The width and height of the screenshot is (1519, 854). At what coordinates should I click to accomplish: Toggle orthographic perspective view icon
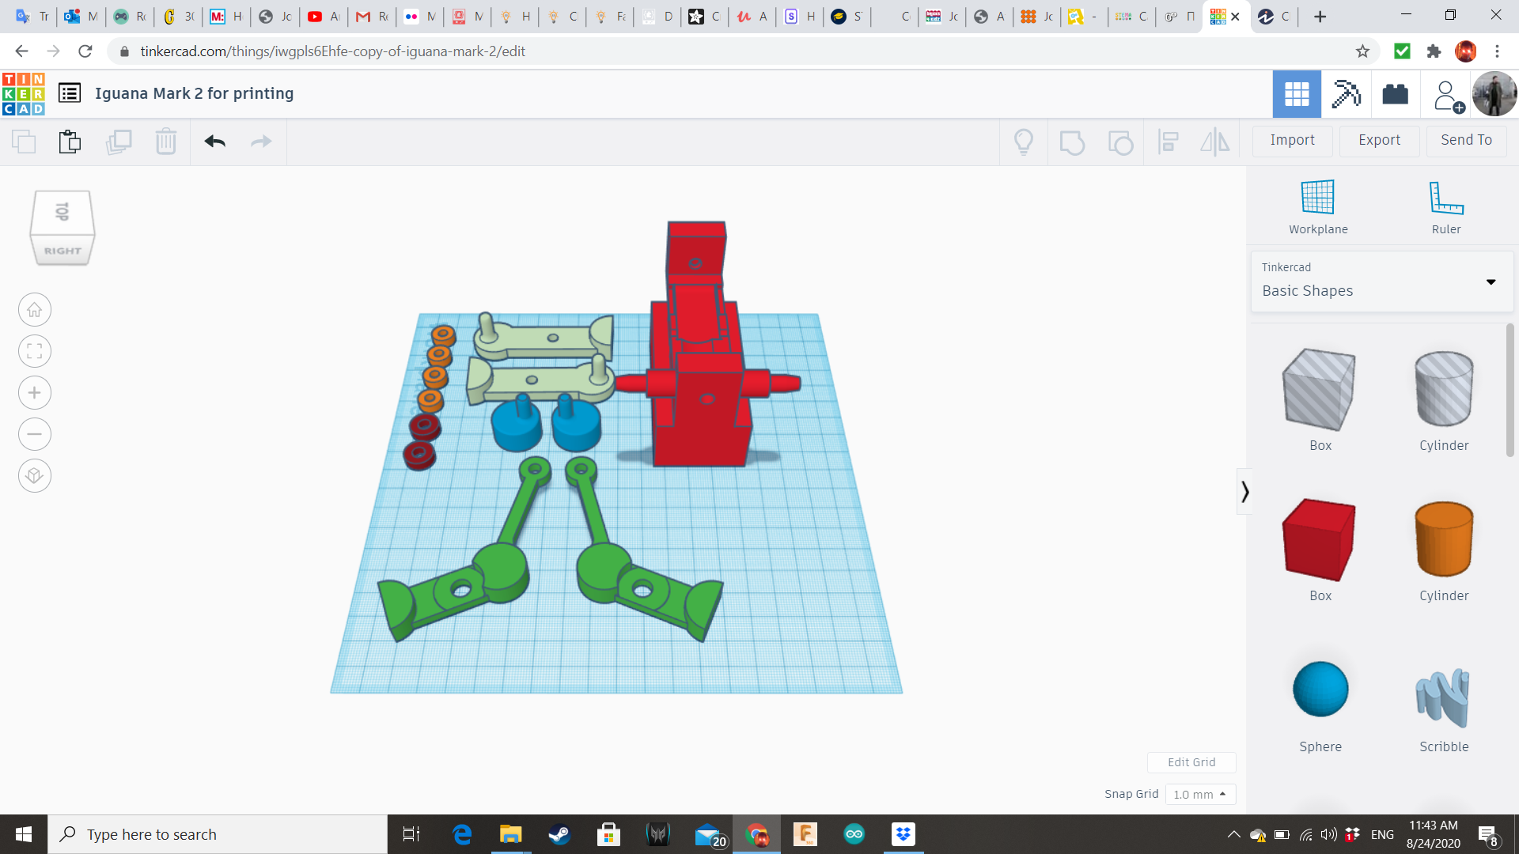click(x=35, y=476)
